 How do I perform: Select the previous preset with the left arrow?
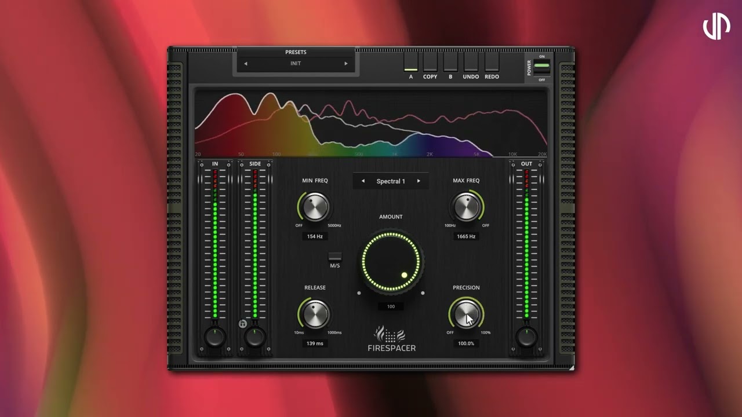coord(245,64)
